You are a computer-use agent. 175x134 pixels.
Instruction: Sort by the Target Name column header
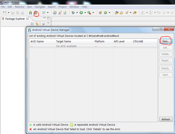74,41
